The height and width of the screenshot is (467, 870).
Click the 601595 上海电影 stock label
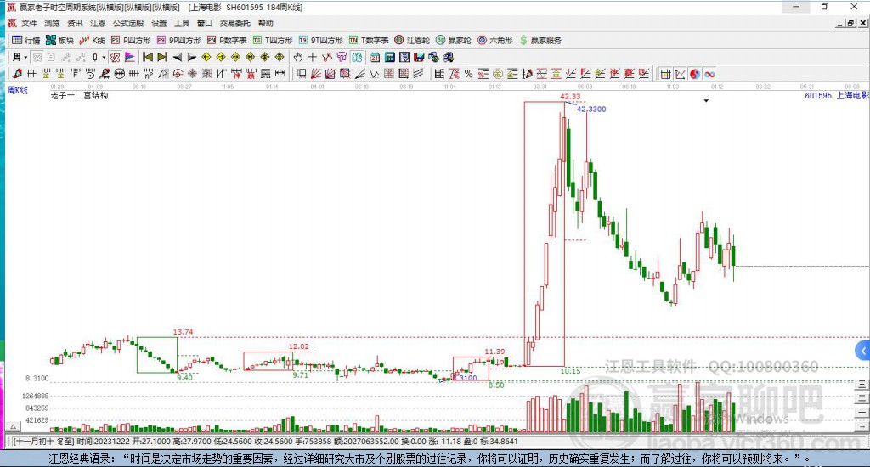836,95
